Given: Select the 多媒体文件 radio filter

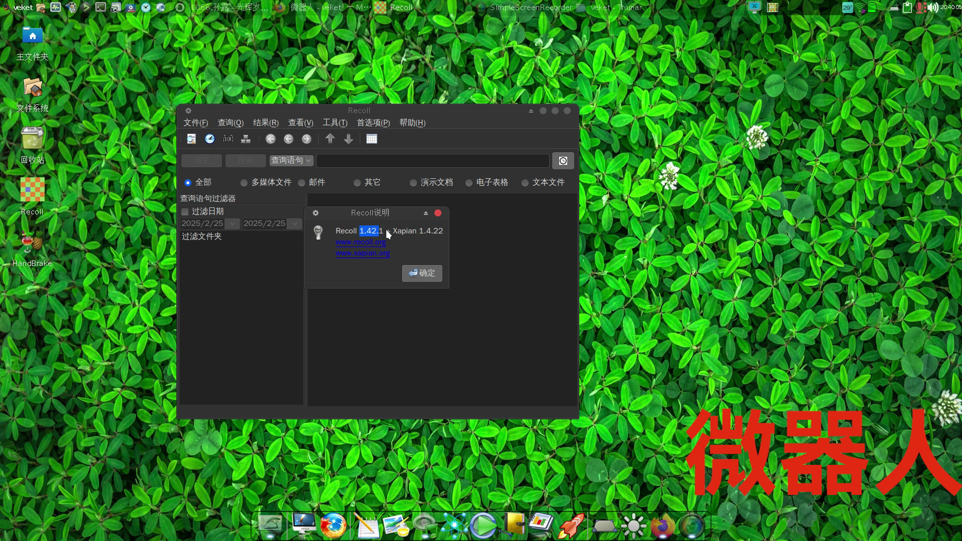Looking at the screenshot, I should 244,183.
